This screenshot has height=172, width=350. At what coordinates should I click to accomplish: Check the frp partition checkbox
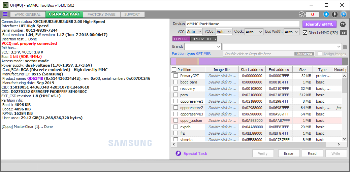pyautogui.click(x=176, y=133)
